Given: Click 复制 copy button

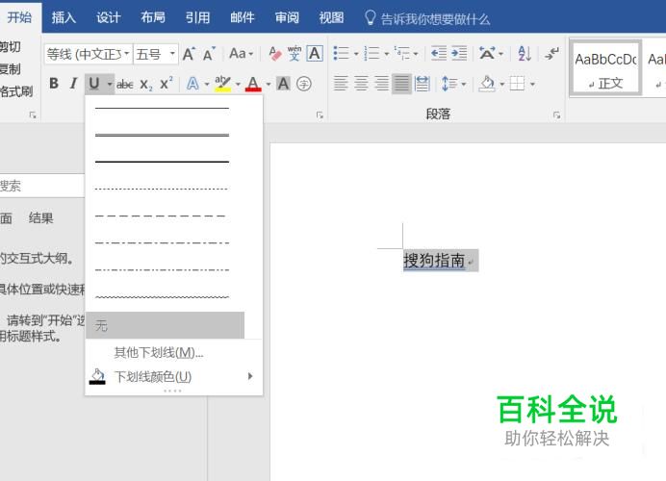Looking at the screenshot, I should (x=10, y=68).
